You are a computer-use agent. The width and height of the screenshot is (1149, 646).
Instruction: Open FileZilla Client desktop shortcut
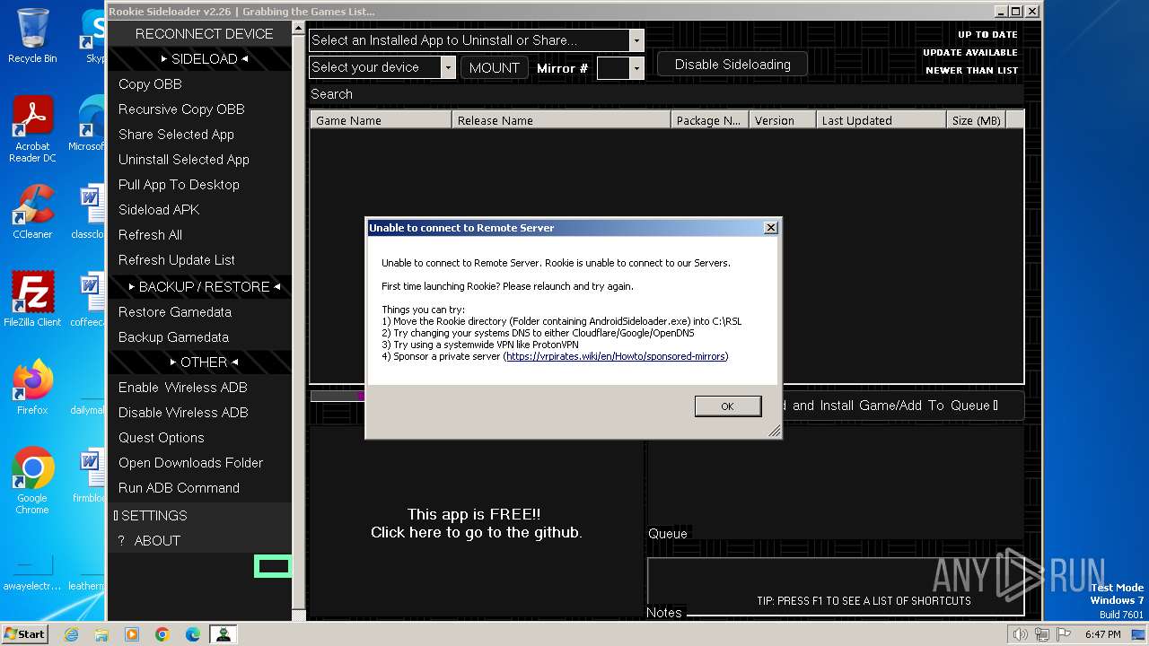32,300
